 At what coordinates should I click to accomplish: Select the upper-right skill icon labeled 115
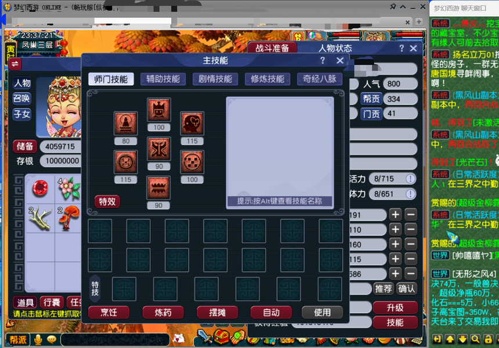(x=192, y=123)
